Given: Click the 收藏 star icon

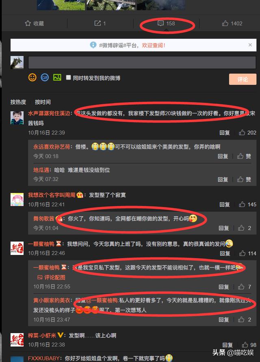Looking at the screenshot, I should 28,23.
